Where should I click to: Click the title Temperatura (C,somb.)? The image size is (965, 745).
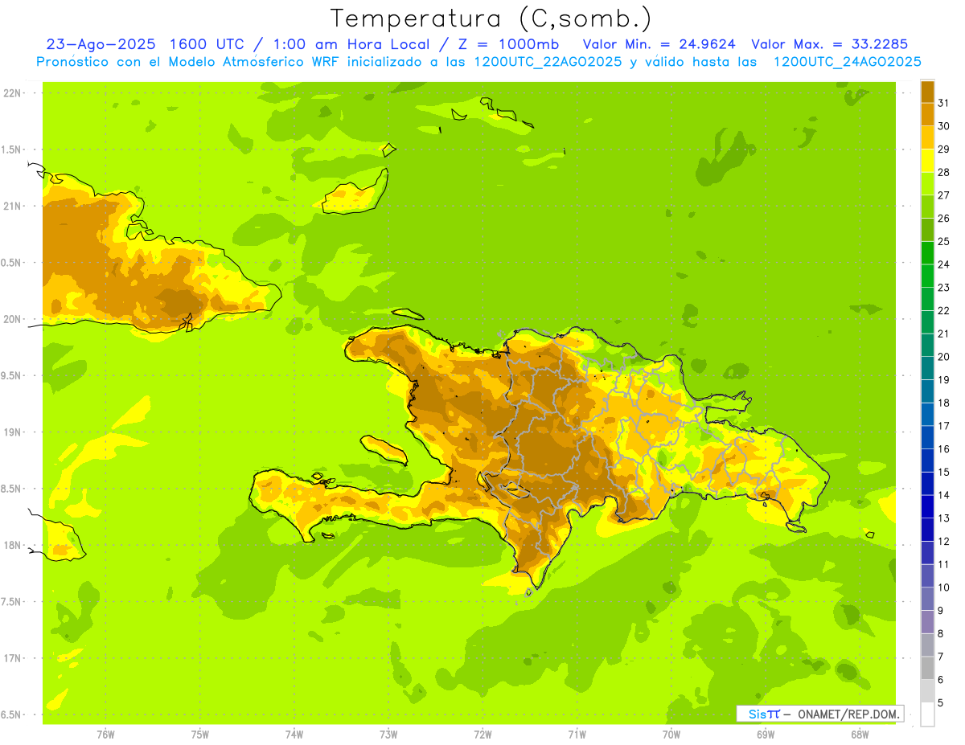coord(491,18)
